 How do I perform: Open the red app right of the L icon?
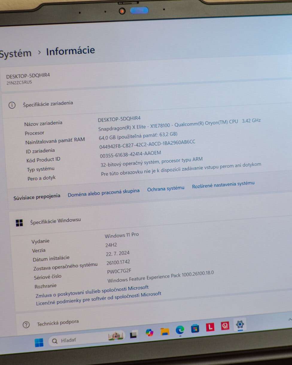(x=225, y=326)
